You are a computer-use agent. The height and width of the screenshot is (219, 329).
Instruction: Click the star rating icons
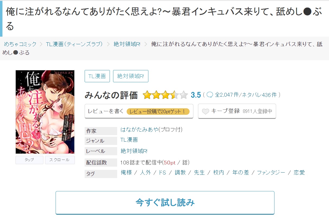[x=165, y=95]
